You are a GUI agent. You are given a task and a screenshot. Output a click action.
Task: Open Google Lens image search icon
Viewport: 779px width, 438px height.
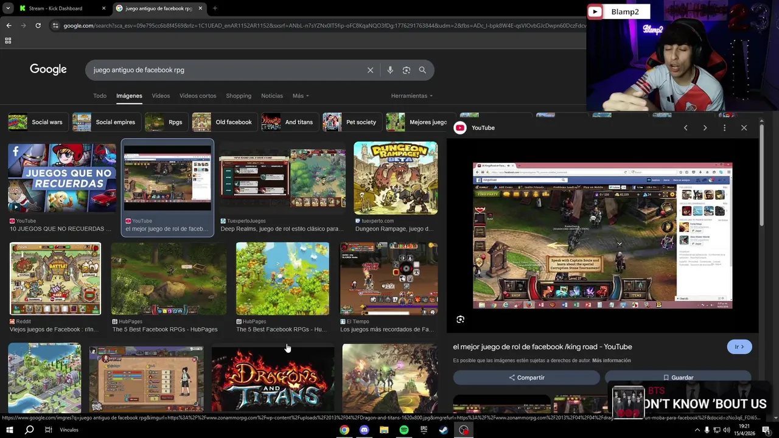point(407,70)
